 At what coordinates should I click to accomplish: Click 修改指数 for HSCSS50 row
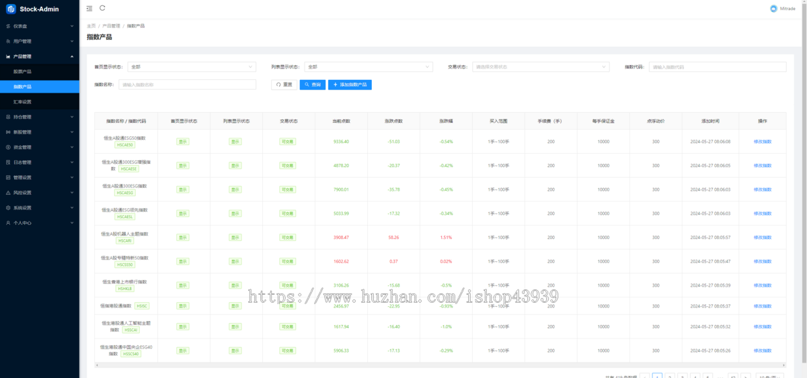click(x=763, y=261)
